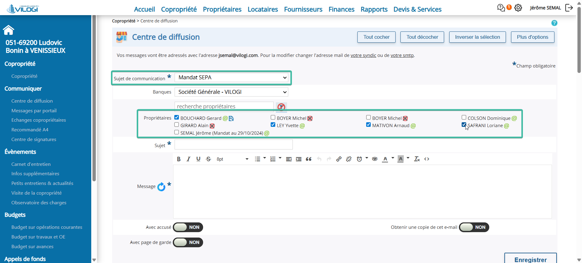Open the Banques dropdown
Viewport: 582px width, 263px height.
click(x=231, y=92)
